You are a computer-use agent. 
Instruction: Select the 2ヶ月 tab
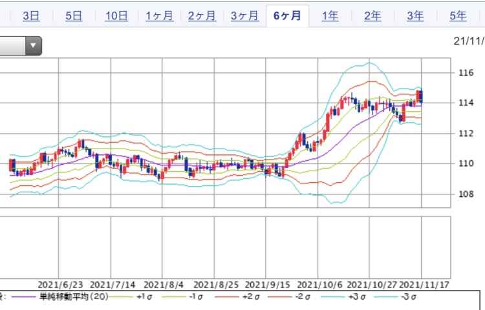point(202,16)
